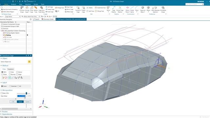Choose the Mirror Cage command
The width and height of the screenshot is (210, 118).
[69, 10]
